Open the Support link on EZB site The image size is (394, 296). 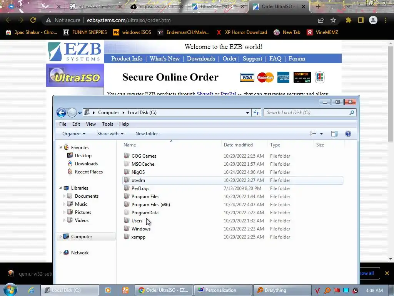pyautogui.click(x=252, y=59)
